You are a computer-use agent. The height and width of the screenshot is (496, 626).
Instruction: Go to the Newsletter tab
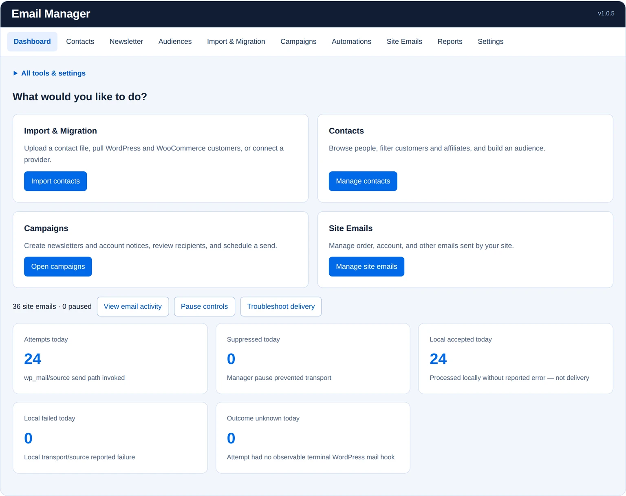tap(126, 42)
